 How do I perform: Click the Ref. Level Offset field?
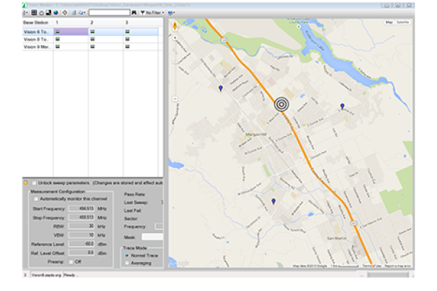[x=82, y=253]
